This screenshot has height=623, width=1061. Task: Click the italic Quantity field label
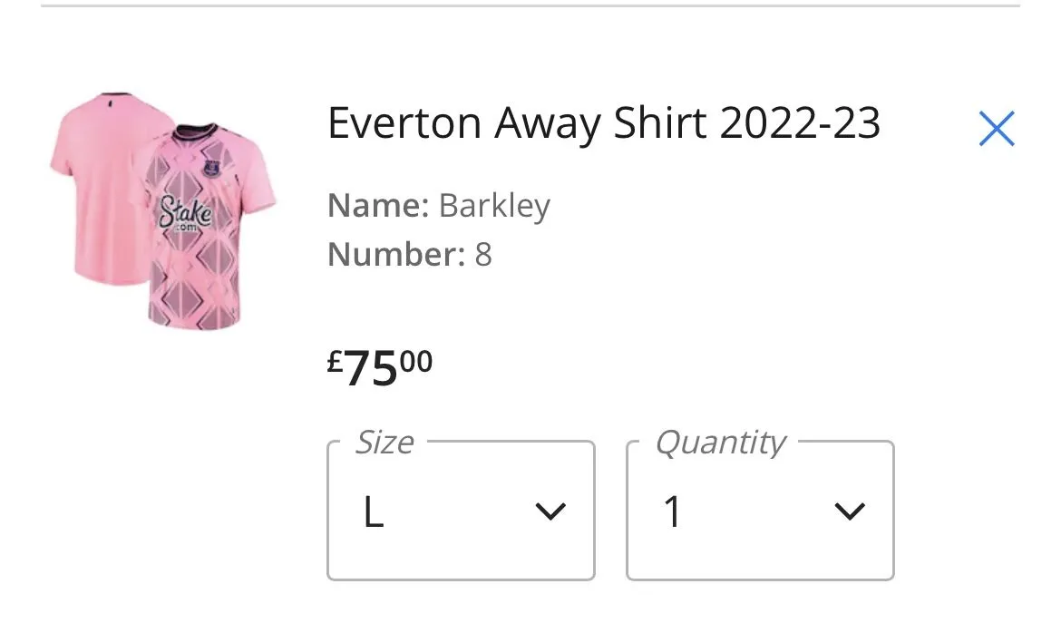[720, 443]
